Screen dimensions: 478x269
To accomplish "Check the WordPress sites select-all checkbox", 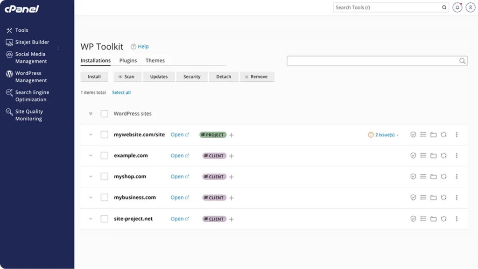I will (104, 113).
